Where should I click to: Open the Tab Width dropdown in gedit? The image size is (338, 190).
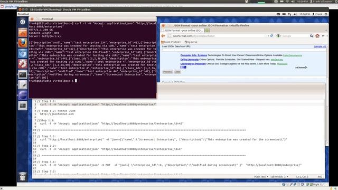tap(279, 177)
